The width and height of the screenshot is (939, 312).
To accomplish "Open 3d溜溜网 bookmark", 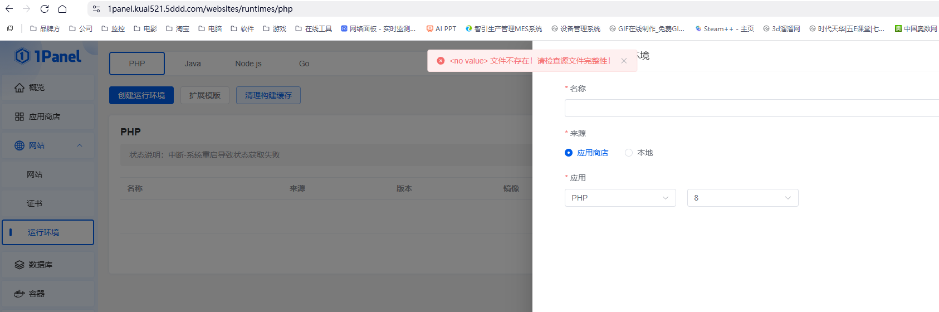I will click(781, 28).
